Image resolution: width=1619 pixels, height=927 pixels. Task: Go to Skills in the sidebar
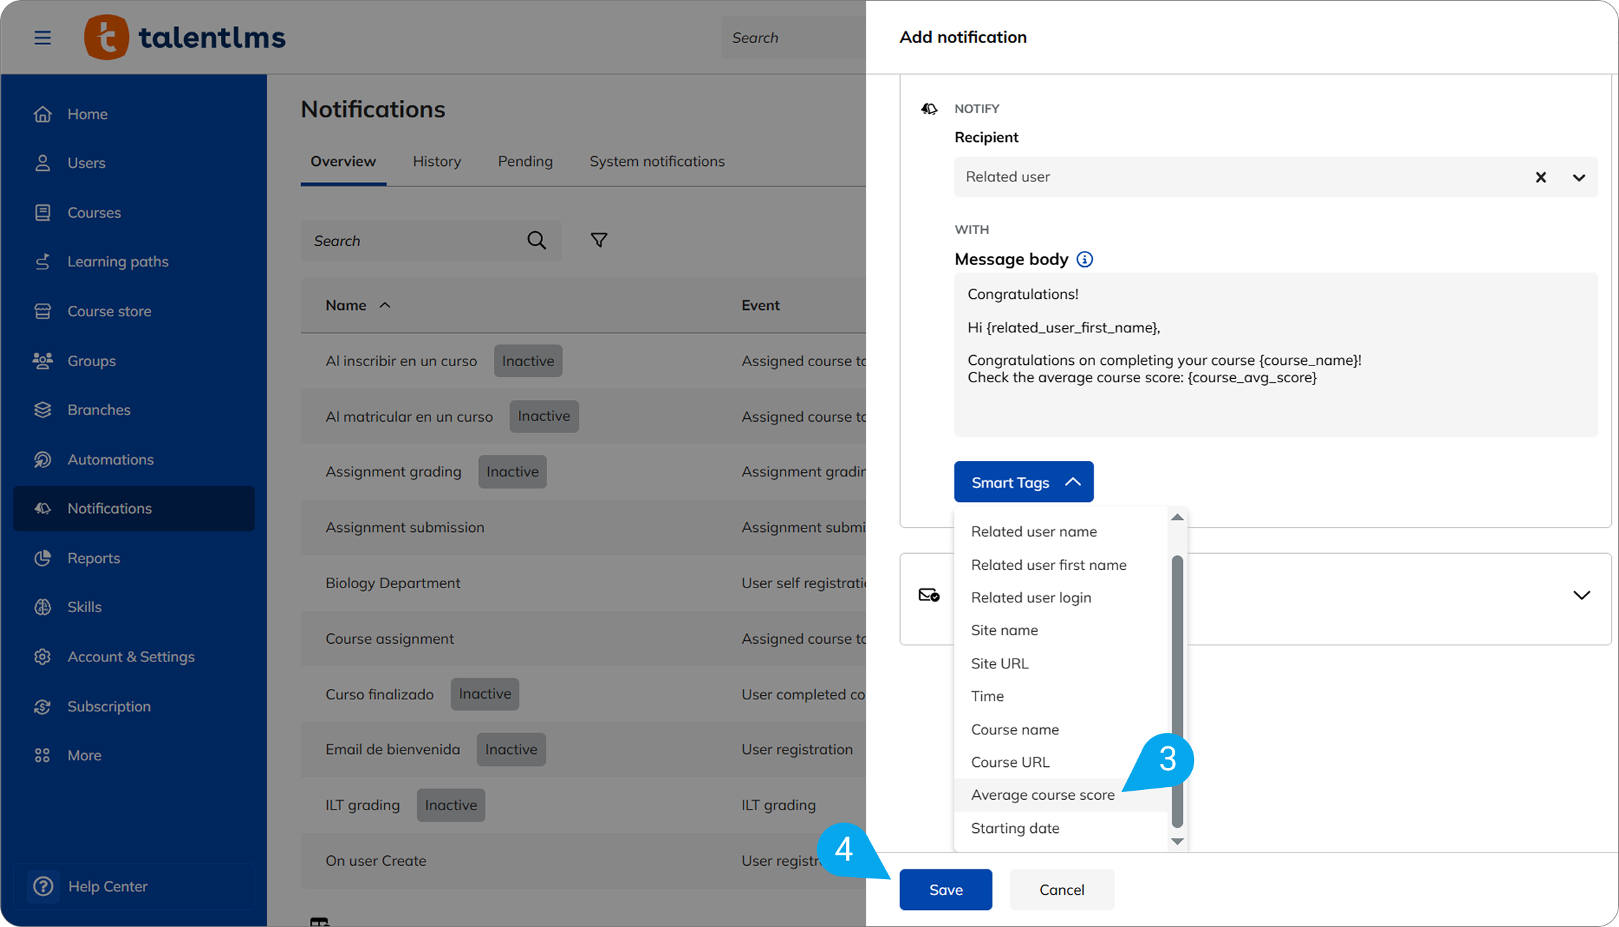pyautogui.click(x=84, y=607)
